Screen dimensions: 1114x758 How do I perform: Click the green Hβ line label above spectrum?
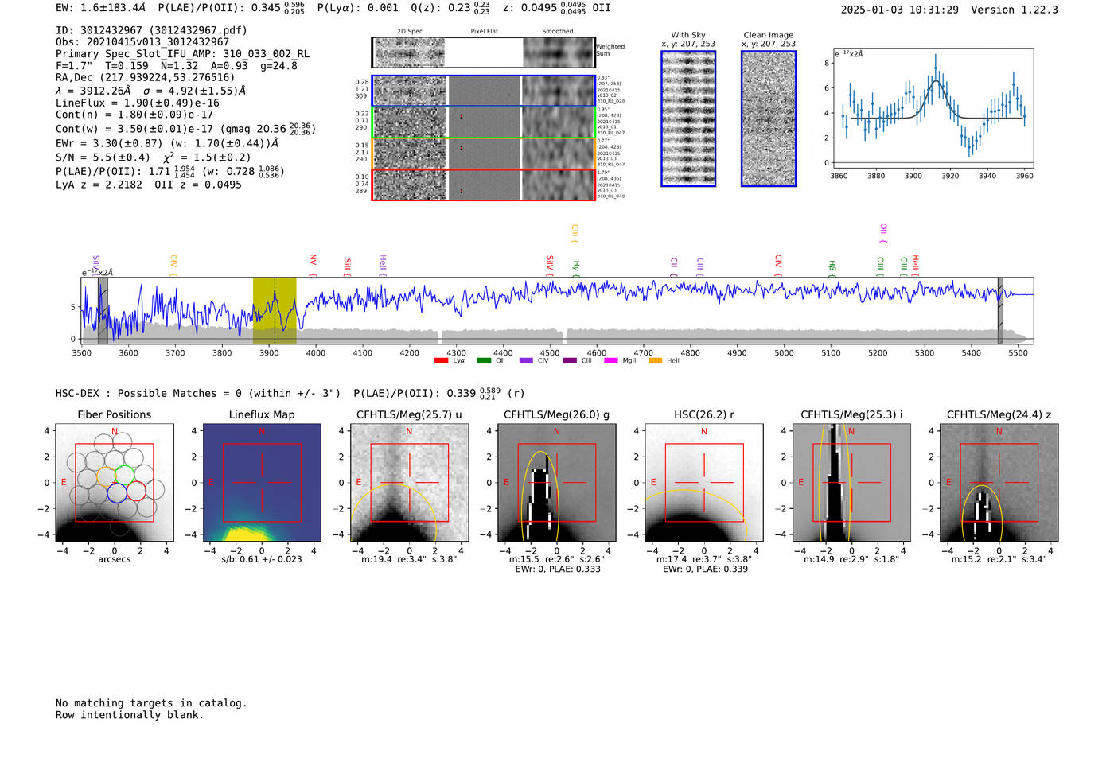(x=832, y=266)
